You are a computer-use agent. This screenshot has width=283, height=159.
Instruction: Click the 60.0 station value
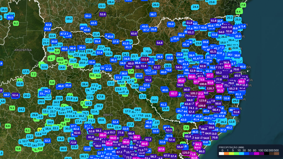[x=131, y=64]
